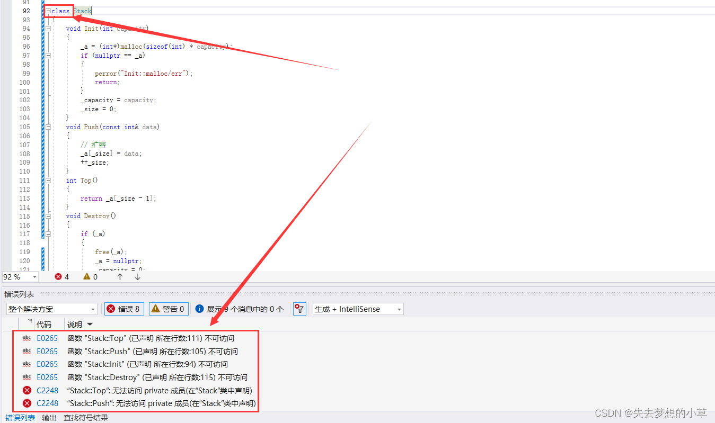
Task: Sort by the 代码 column header
Action: 44,325
